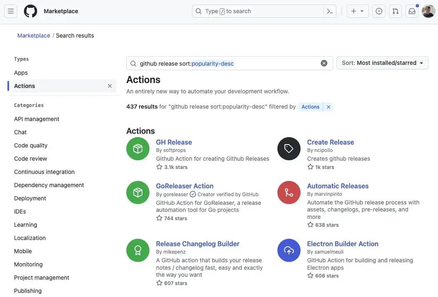Deselect Actions in the Types sidebar
Image resolution: width=438 pixels, height=297 pixels.
tap(109, 86)
